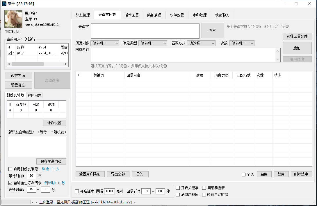Click the 计数设置 button
The image size is (317, 206).
pyautogui.click(x=54, y=123)
